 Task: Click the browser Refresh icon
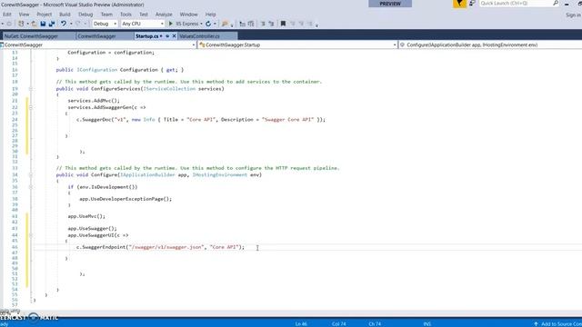208,24
